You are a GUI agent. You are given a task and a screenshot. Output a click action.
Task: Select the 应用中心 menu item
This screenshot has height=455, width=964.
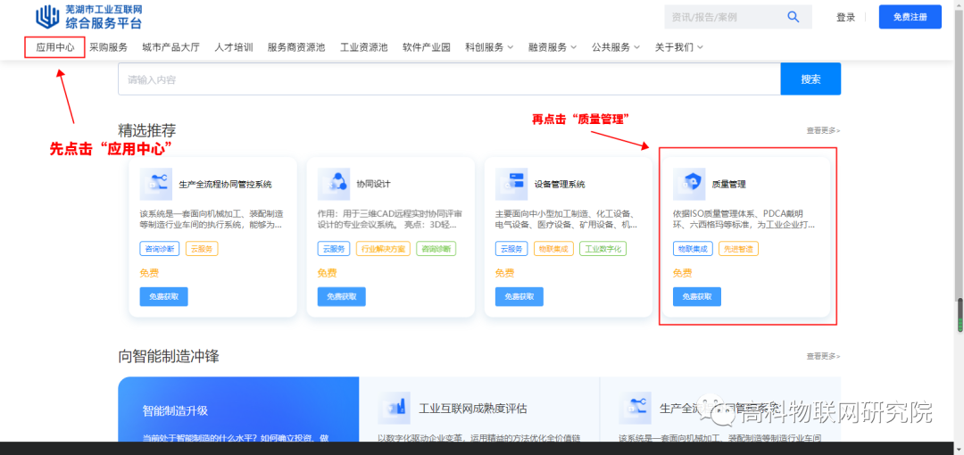click(54, 46)
